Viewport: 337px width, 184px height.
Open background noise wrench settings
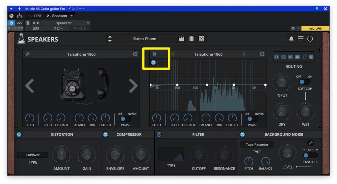(310, 143)
